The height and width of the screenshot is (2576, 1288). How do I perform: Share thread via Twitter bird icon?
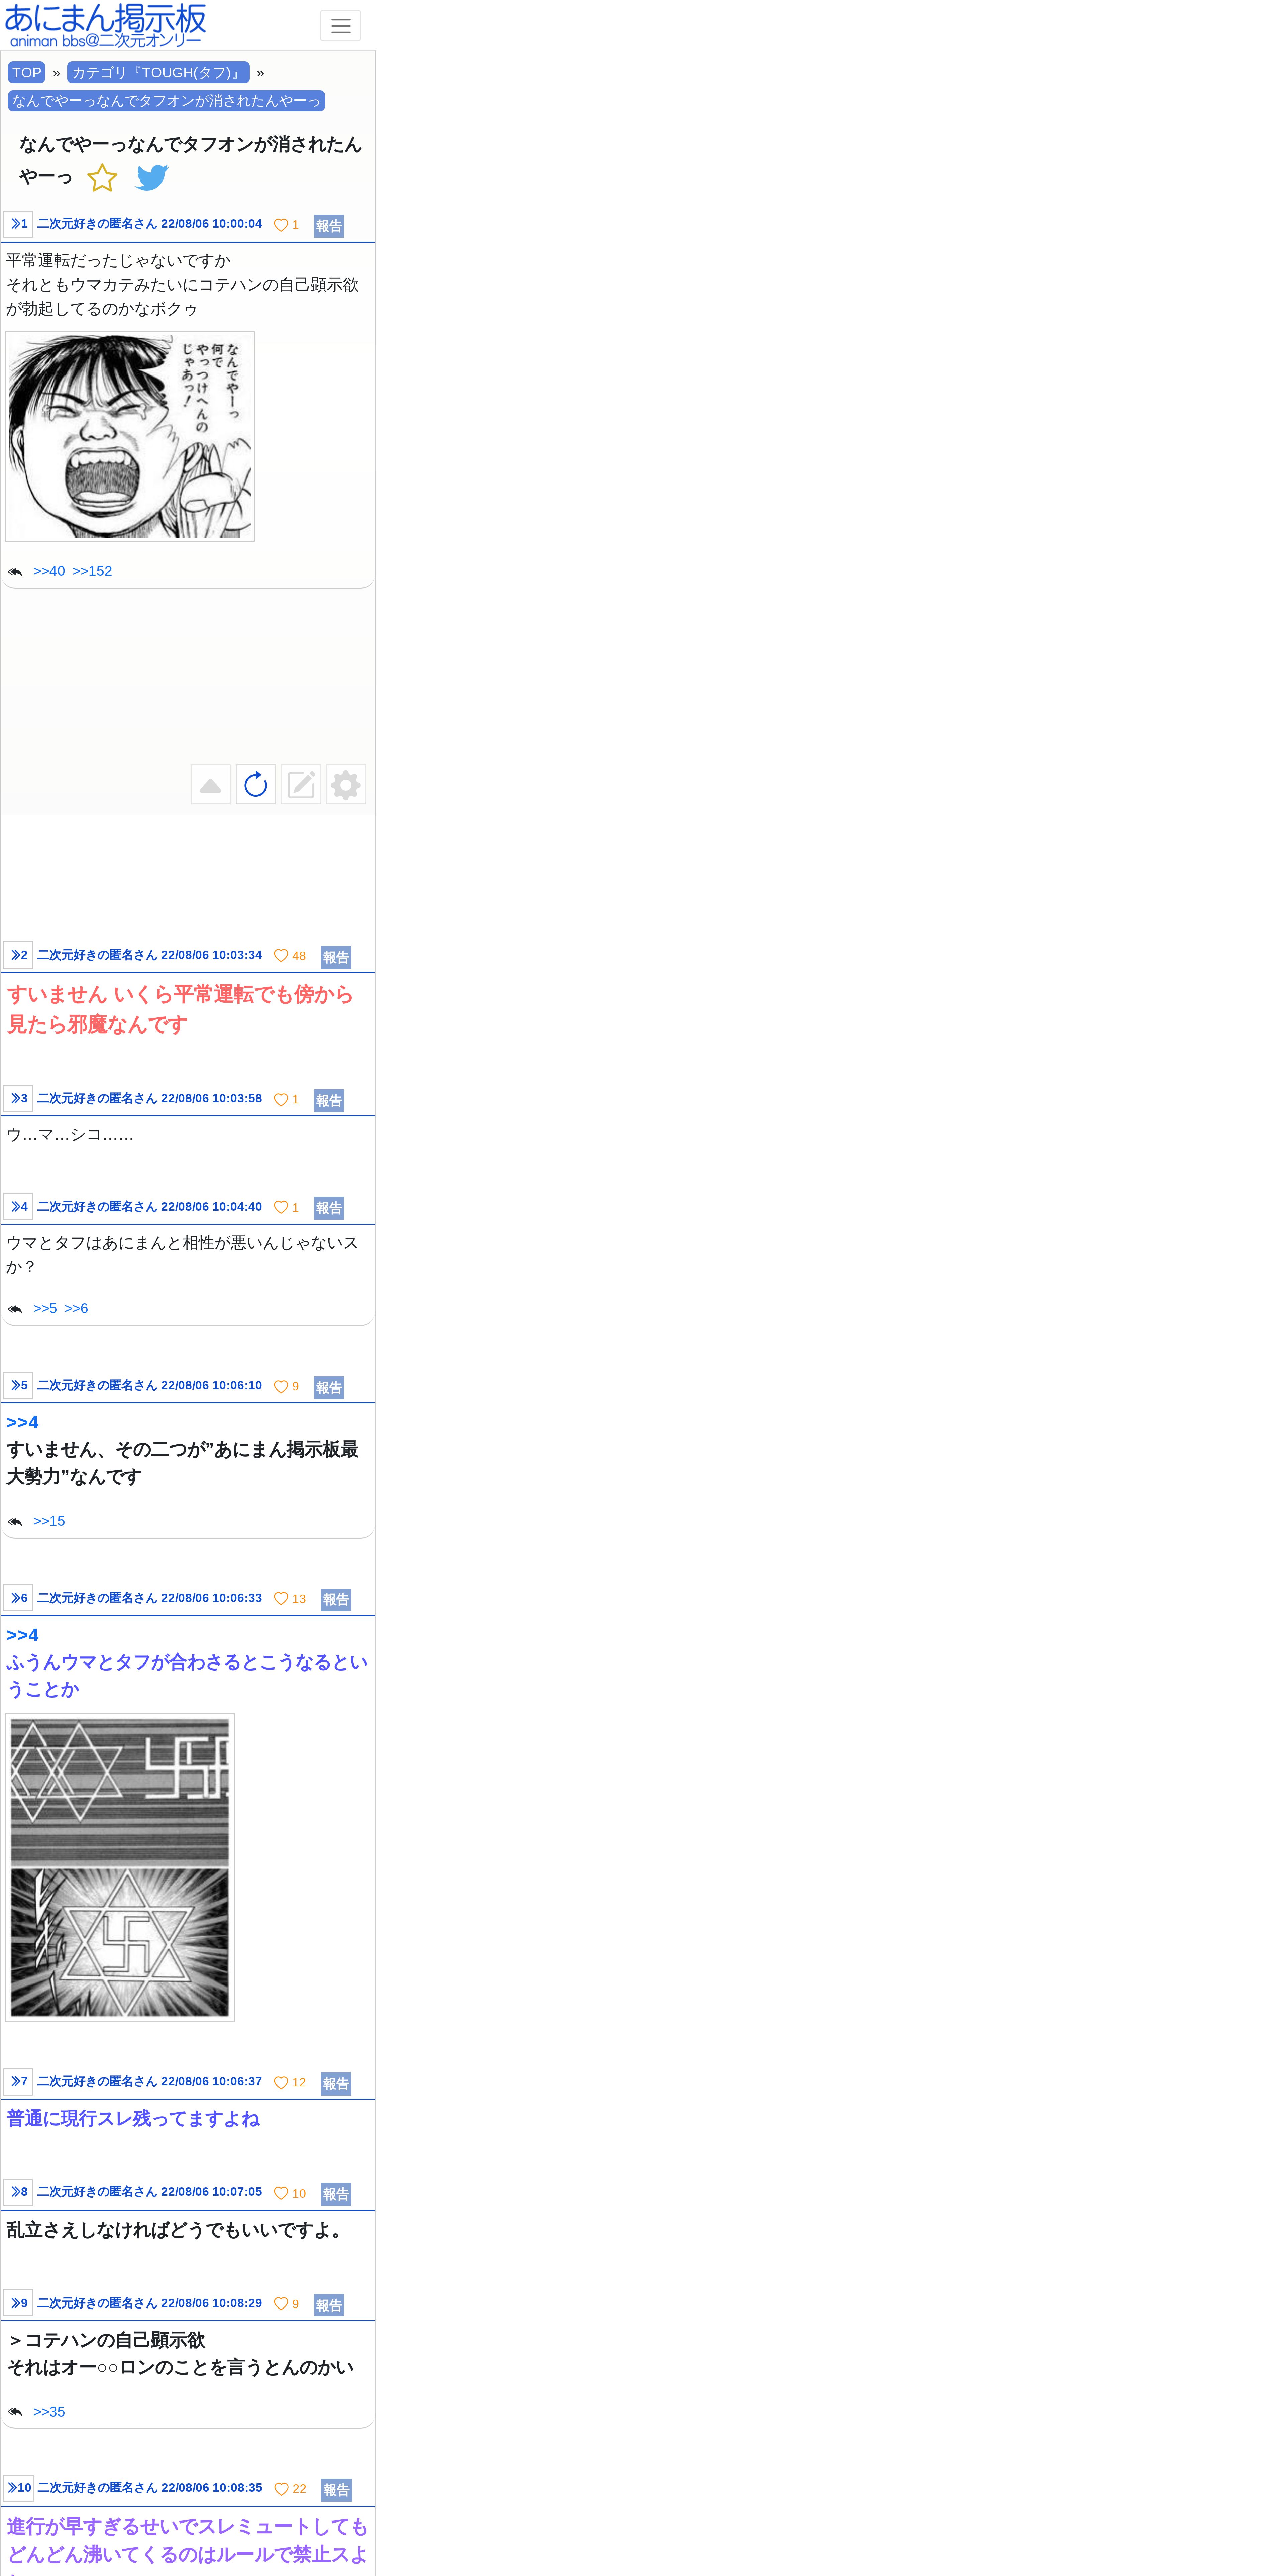coord(152,178)
